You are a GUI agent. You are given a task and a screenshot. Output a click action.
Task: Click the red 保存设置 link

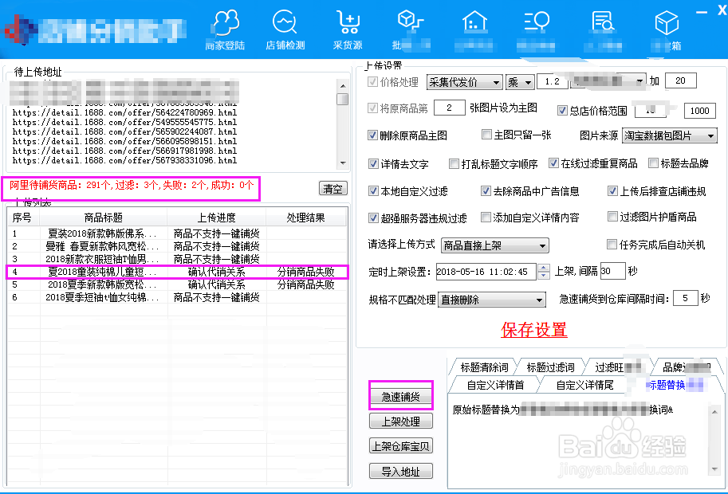tap(534, 330)
